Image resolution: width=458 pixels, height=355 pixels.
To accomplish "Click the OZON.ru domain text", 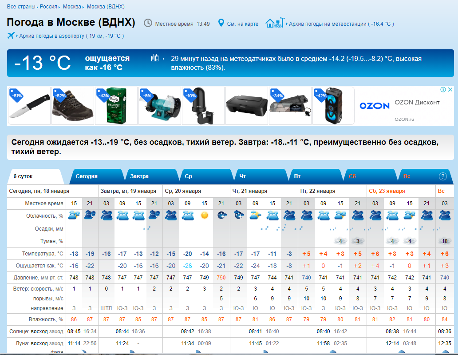I will tap(404, 120).
